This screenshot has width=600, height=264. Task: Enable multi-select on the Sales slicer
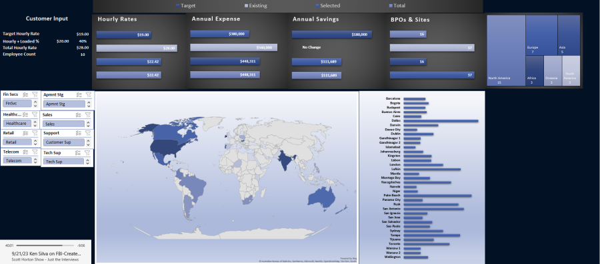[79, 115]
